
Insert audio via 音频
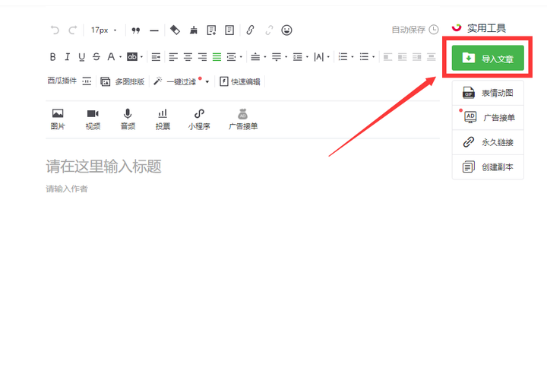click(x=128, y=119)
